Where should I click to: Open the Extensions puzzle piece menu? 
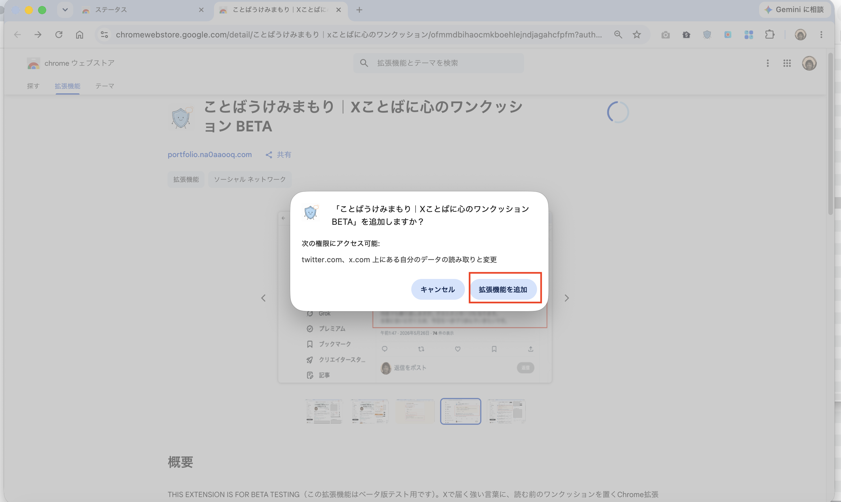point(769,35)
